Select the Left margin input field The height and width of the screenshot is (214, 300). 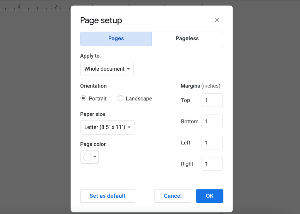[212, 142]
